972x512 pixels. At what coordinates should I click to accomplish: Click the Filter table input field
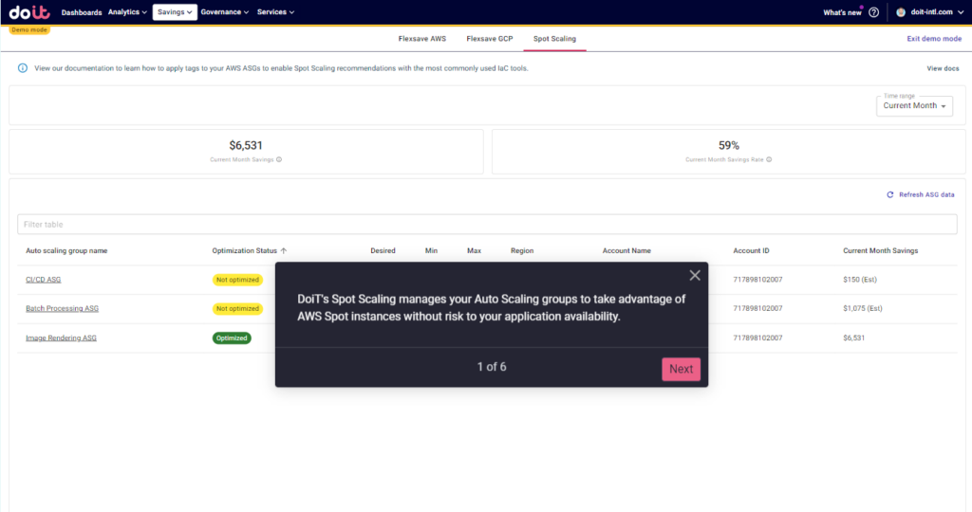coord(486,225)
